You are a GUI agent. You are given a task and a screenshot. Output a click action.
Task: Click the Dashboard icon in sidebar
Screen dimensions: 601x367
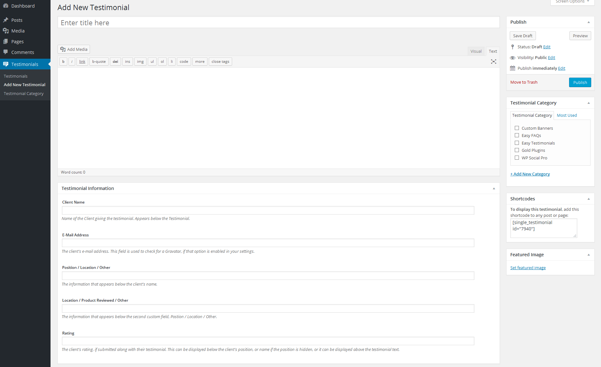6,6
